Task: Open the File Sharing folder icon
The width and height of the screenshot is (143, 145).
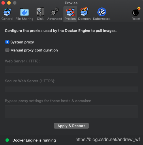Action: (x=25, y=12)
